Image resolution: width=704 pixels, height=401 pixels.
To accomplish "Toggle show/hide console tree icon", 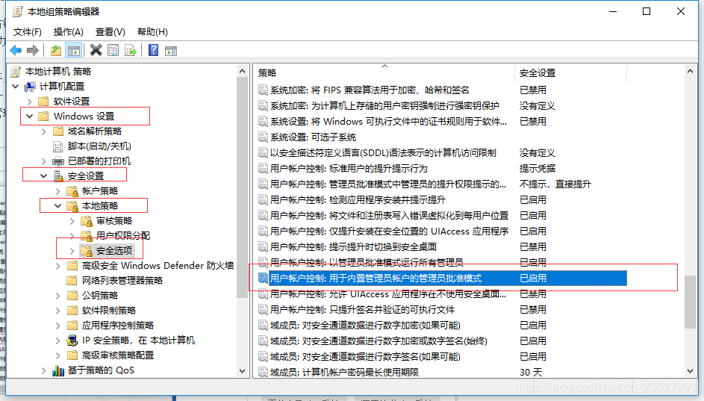I will [x=74, y=50].
